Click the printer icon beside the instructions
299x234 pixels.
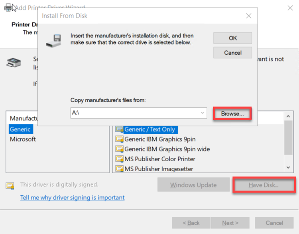tap(14, 63)
